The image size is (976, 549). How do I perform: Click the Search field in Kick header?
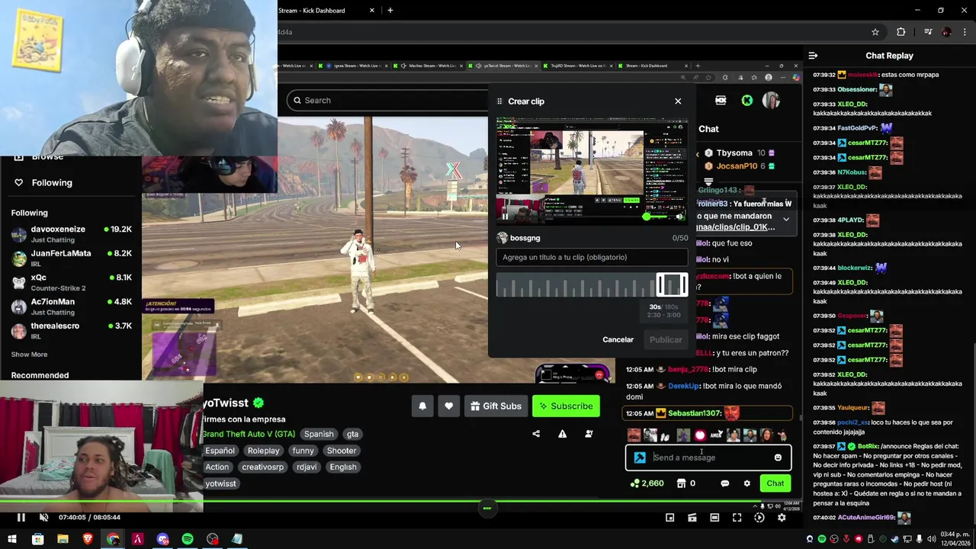[x=387, y=100]
